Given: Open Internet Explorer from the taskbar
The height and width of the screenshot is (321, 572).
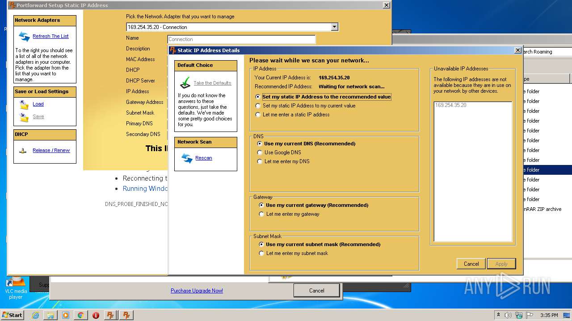Looking at the screenshot, I should 35,315.
